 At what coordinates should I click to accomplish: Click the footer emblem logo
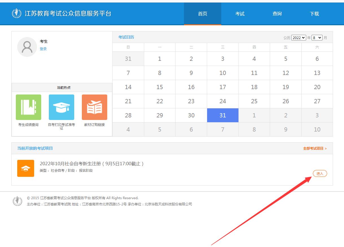coord(17,201)
